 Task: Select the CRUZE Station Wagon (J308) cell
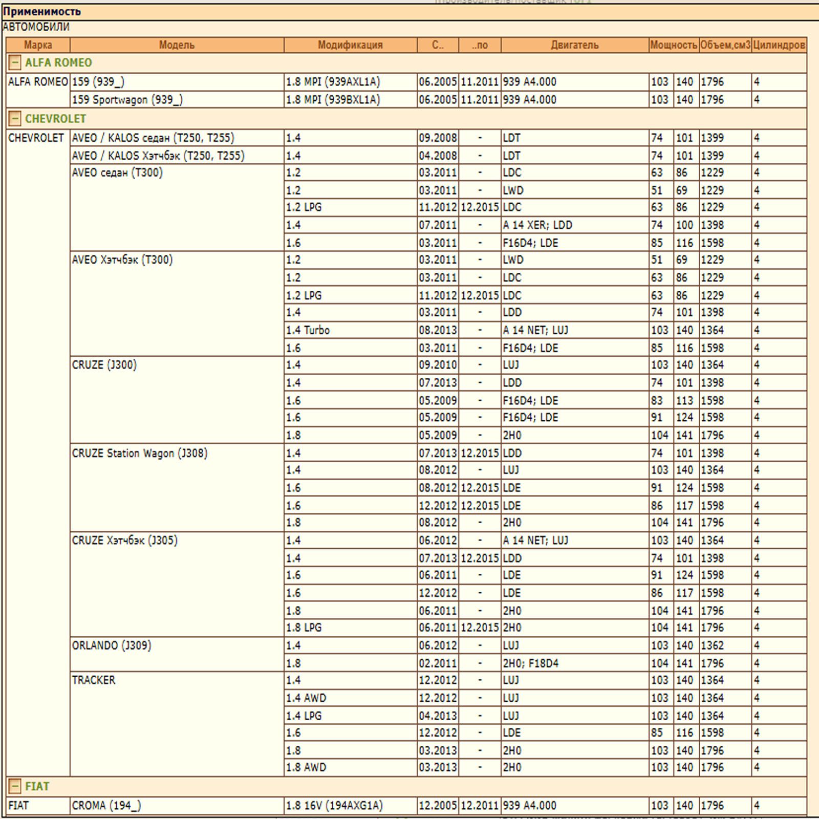tap(140, 454)
